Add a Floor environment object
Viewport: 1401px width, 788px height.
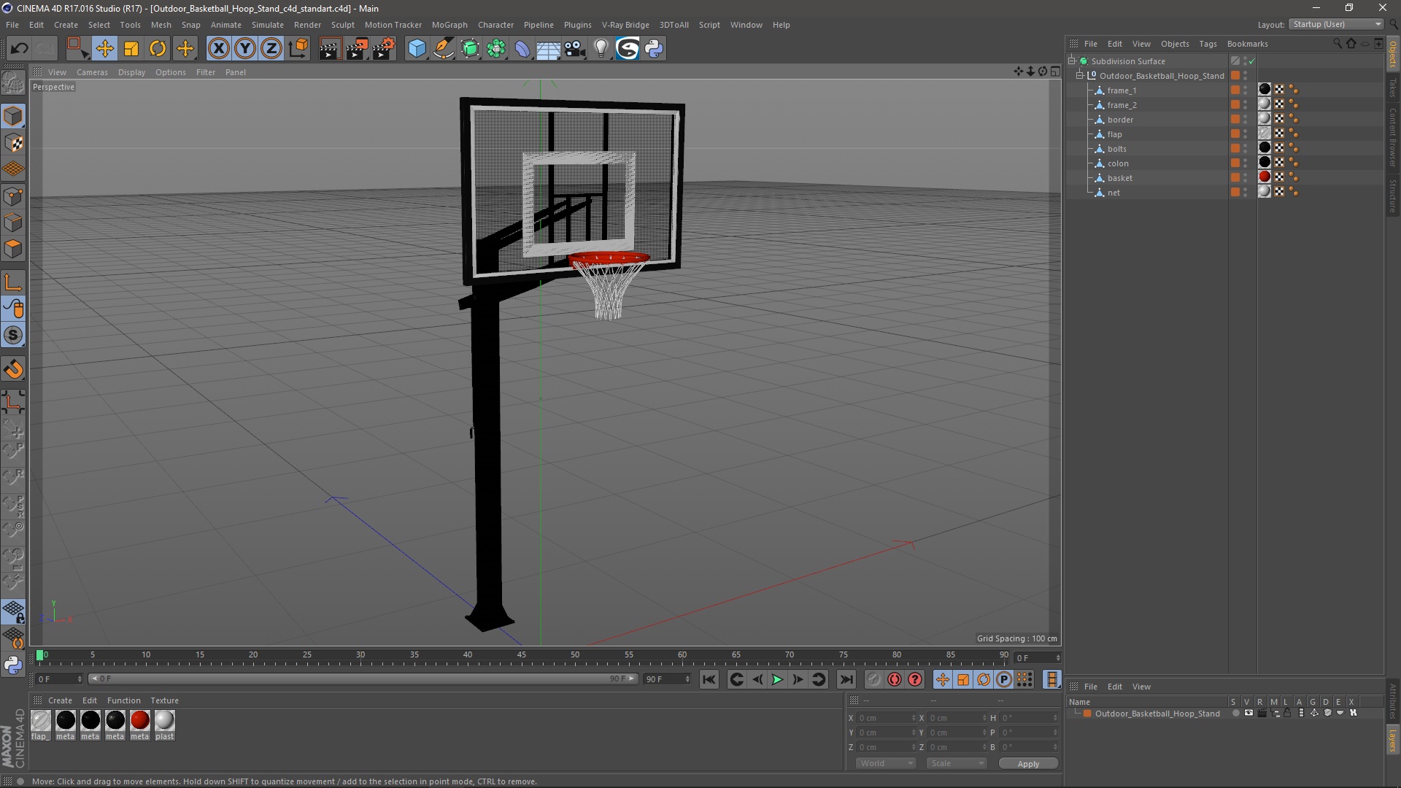point(549,49)
